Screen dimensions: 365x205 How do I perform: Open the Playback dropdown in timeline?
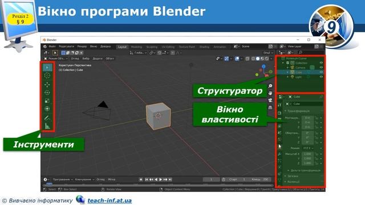click(62, 179)
